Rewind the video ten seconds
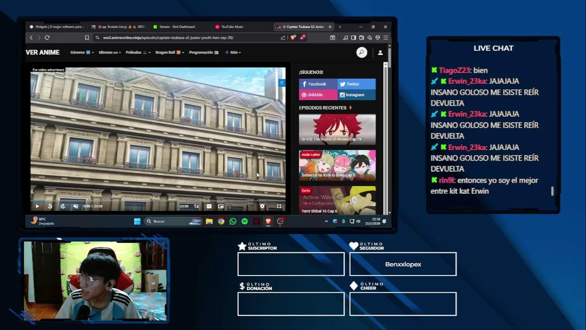Image resolution: width=586 pixels, height=330 pixels. point(50,206)
